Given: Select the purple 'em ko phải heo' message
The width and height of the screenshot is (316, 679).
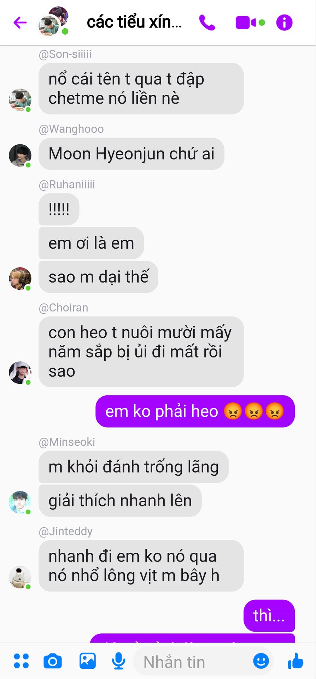Looking at the screenshot, I should click(195, 411).
